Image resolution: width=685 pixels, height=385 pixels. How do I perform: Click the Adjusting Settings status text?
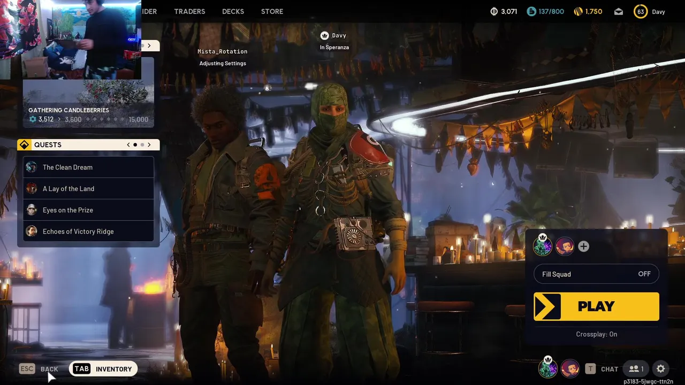(223, 64)
